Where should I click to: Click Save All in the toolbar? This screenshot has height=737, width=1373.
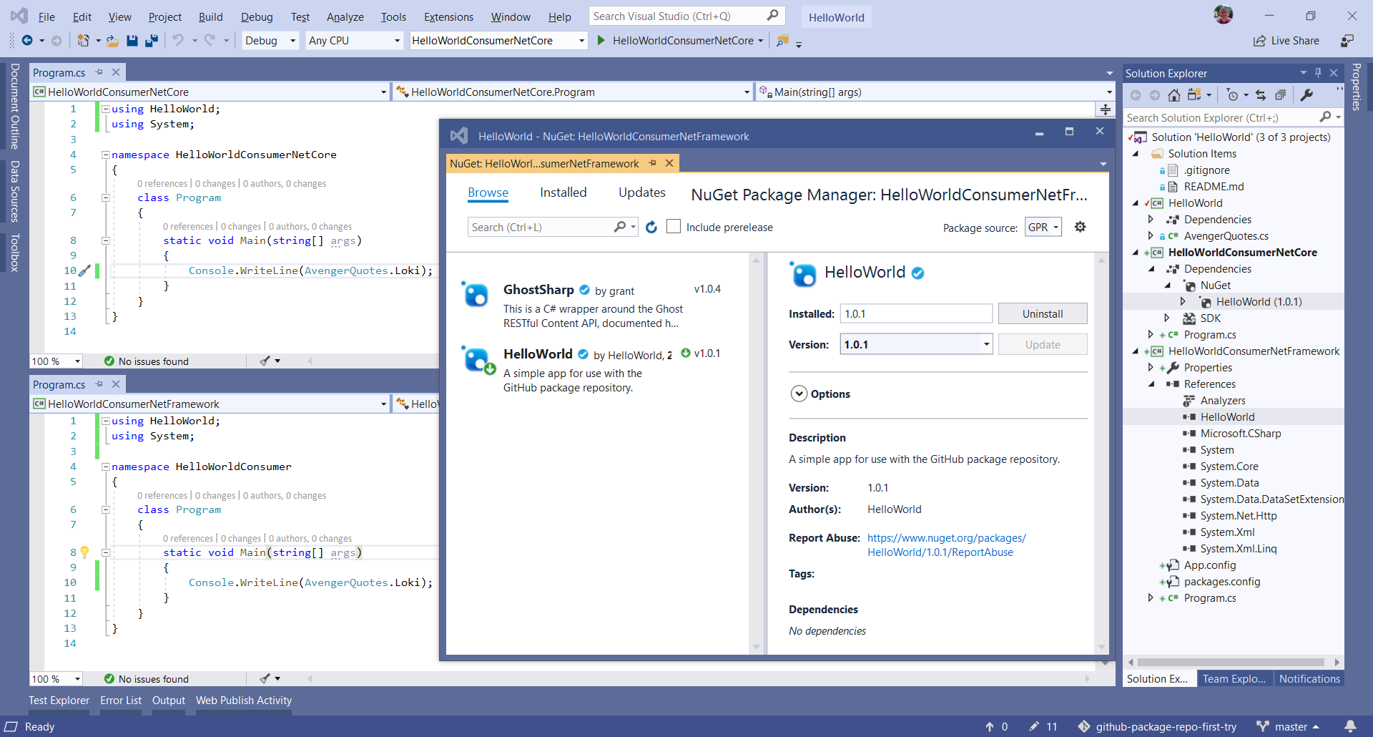click(151, 41)
